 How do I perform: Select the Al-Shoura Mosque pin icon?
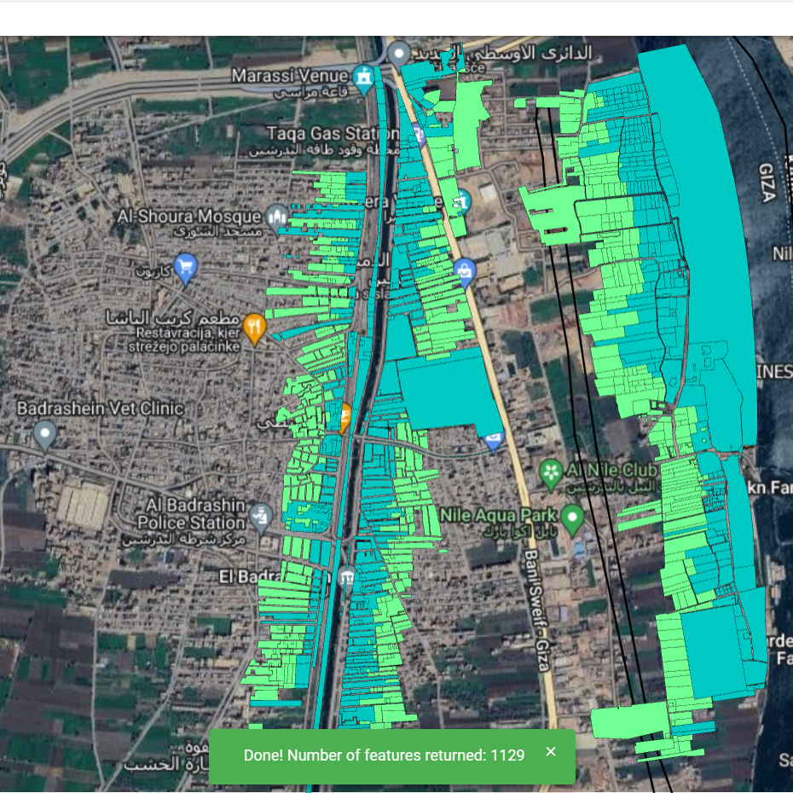tap(275, 217)
